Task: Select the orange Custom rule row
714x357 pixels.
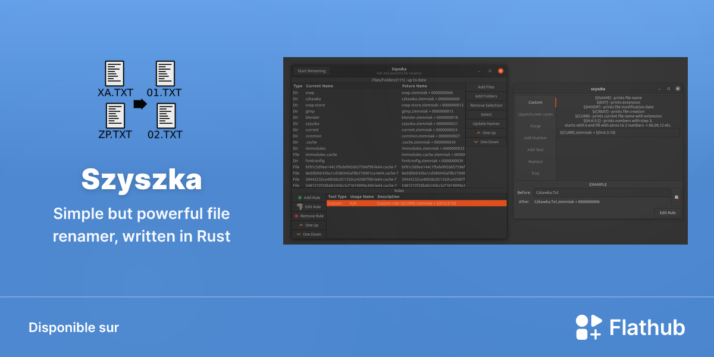Action: [x=416, y=203]
